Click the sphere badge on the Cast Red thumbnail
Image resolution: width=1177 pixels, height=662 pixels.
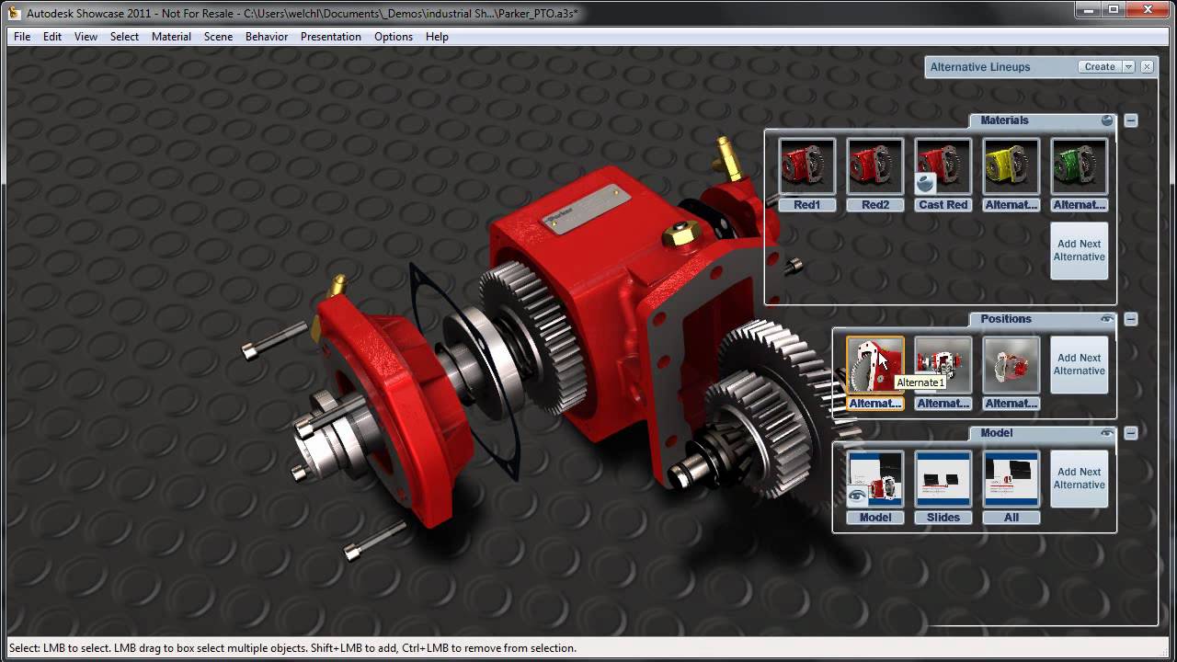926,183
